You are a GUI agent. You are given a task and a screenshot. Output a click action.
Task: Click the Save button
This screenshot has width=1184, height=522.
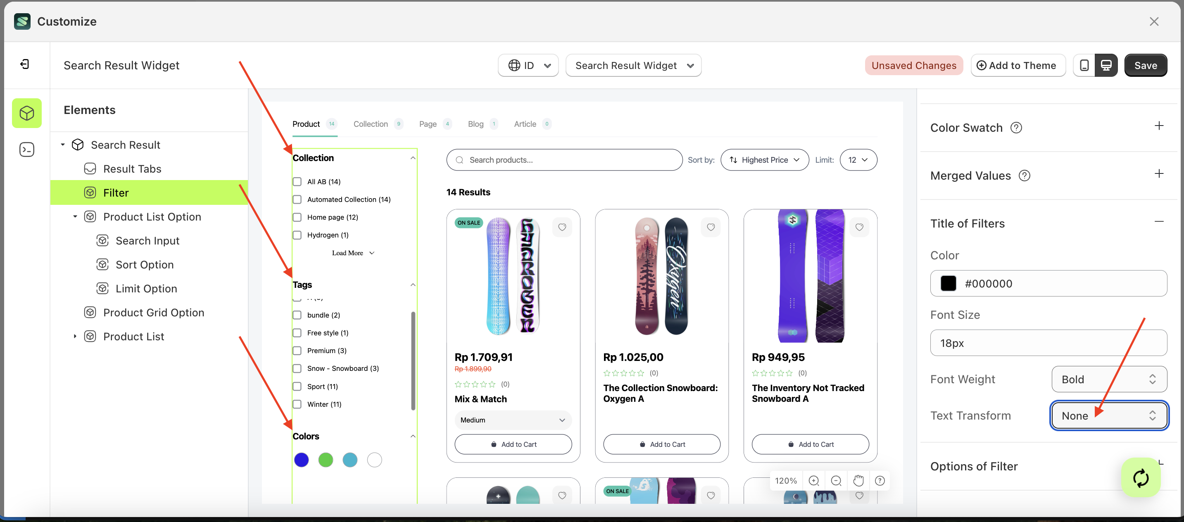click(x=1146, y=65)
